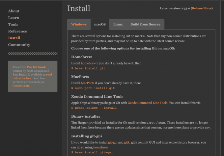Click the Installing git-gui heading

[x=87, y=136]
